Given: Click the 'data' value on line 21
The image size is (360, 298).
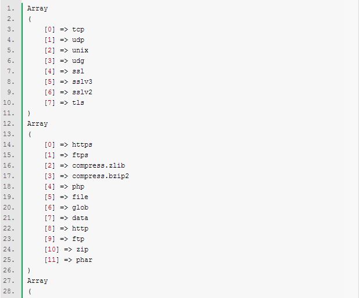Looking at the screenshot, I should [x=80, y=218].
